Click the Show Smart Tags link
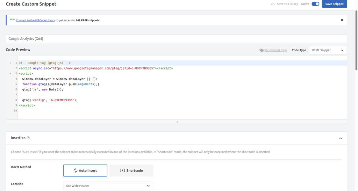Image resolution: width=358 pixels, height=191 pixels. [x=275, y=50]
